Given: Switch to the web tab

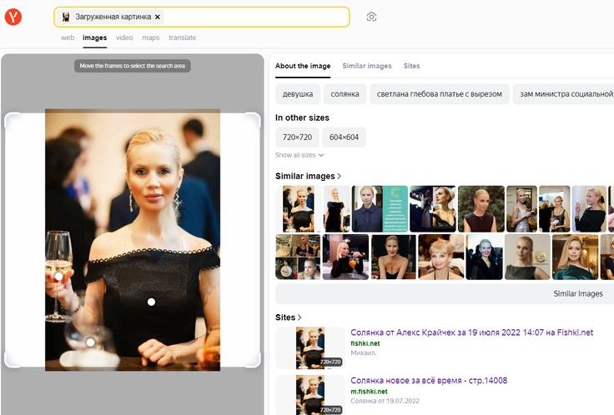Looking at the screenshot, I should (x=68, y=37).
